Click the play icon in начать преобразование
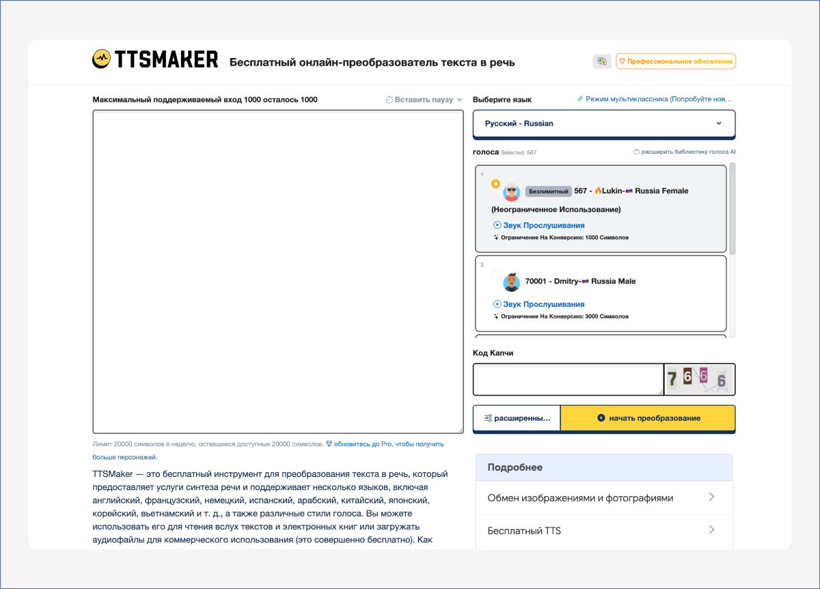The image size is (820, 589). click(601, 418)
